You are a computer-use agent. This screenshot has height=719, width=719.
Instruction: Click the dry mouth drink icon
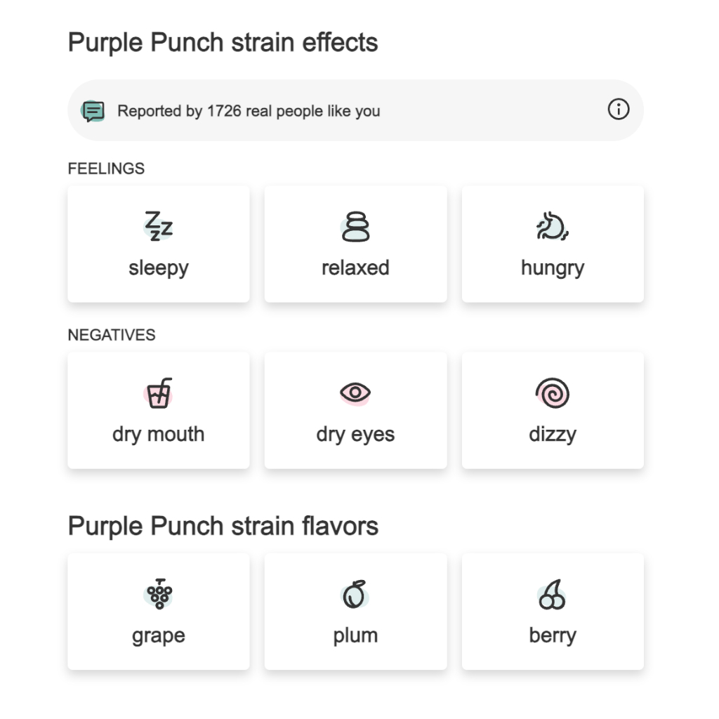coord(158,393)
